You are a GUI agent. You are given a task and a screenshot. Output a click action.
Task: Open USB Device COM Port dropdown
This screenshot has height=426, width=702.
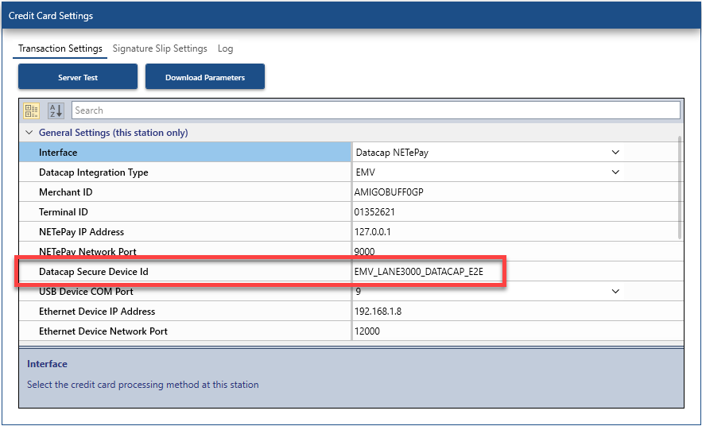[x=615, y=292]
